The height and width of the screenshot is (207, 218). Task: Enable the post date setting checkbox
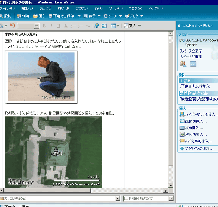(x=126, y=198)
